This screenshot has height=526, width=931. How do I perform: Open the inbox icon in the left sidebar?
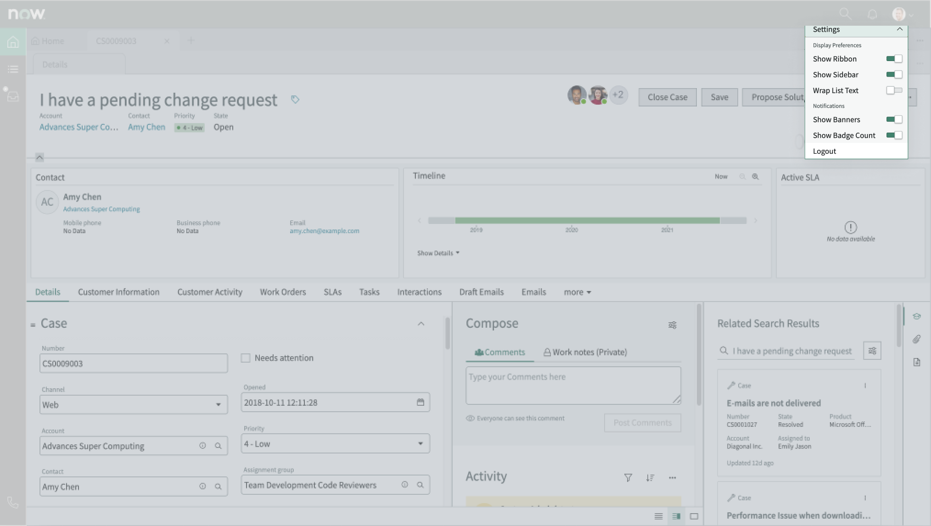coord(12,96)
